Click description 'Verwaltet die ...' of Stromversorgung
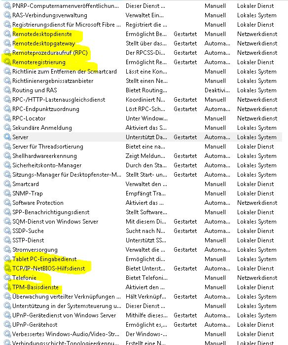 [x=145, y=250]
